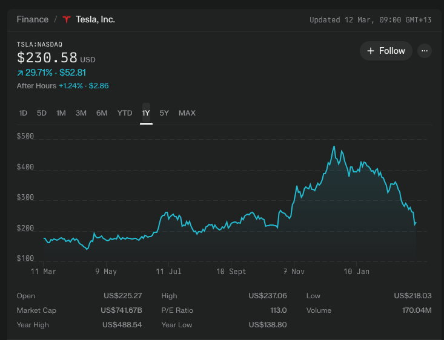Click the $400 y-axis label

click(25, 167)
